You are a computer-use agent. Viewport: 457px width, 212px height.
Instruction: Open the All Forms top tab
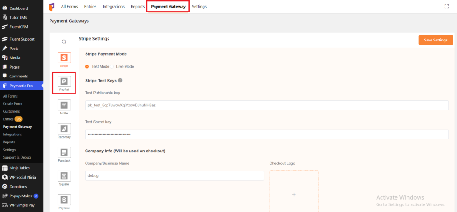point(69,6)
